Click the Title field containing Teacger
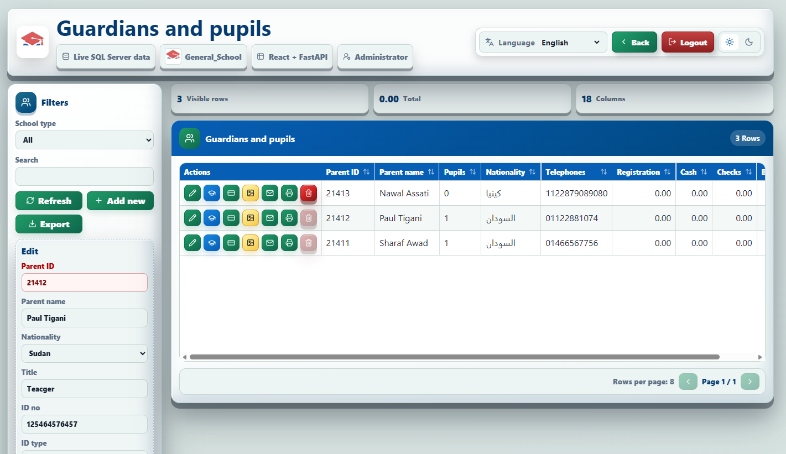This screenshot has width=786, height=454. coord(85,389)
